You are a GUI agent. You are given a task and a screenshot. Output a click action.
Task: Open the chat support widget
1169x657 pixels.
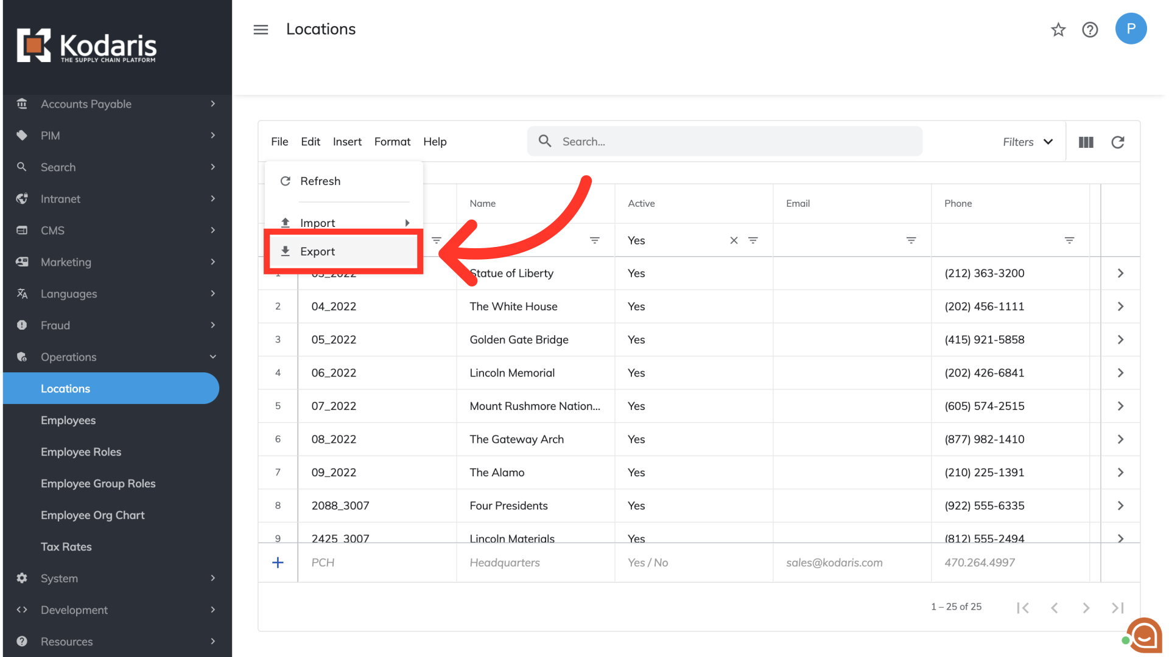pyautogui.click(x=1143, y=636)
